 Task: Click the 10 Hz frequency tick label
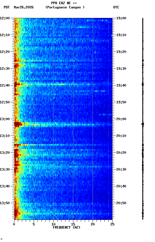click(53, 224)
